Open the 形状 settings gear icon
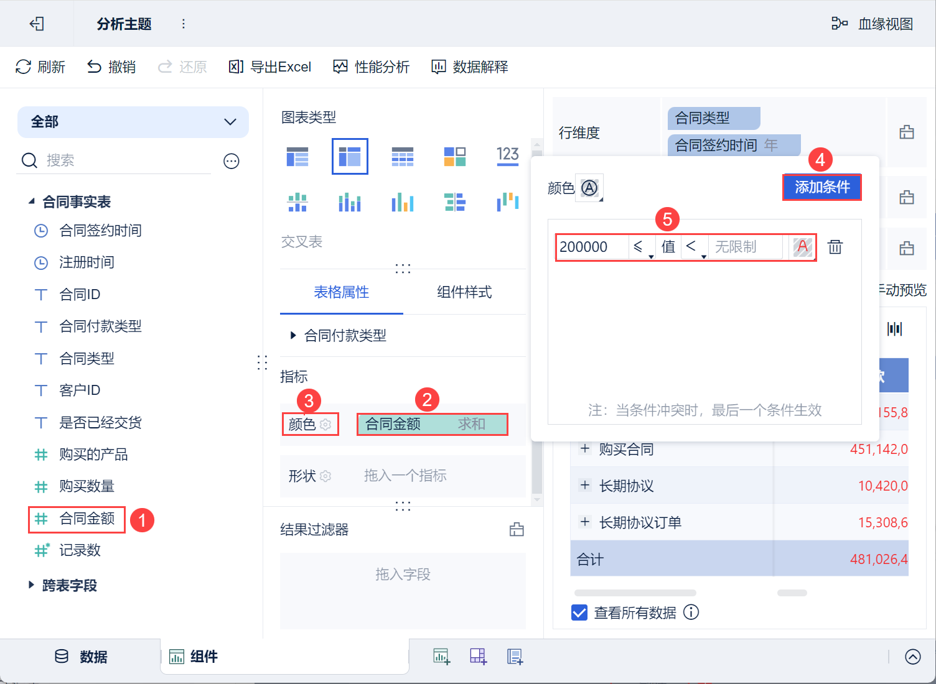 325,476
